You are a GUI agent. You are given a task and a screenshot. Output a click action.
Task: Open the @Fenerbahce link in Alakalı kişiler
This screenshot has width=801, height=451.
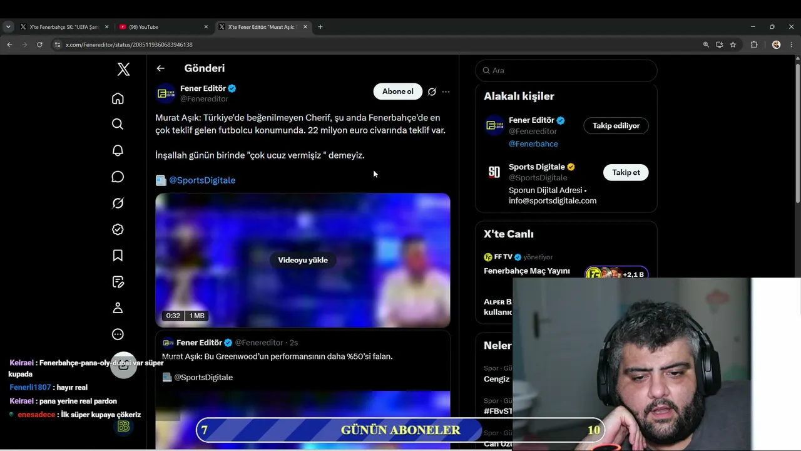coord(533,144)
